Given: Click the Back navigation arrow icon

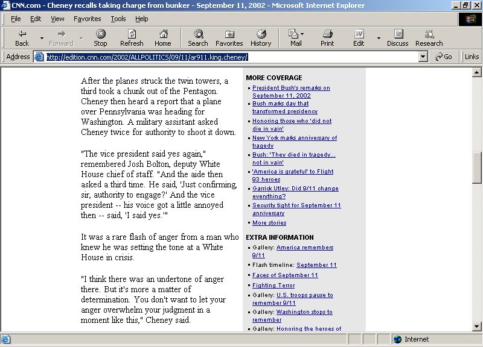Looking at the screenshot, I should coord(22,34).
